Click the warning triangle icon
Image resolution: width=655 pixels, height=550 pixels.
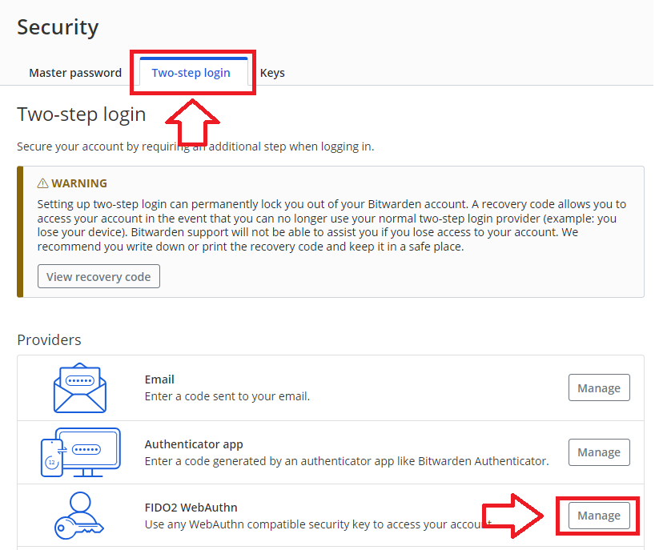(43, 183)
